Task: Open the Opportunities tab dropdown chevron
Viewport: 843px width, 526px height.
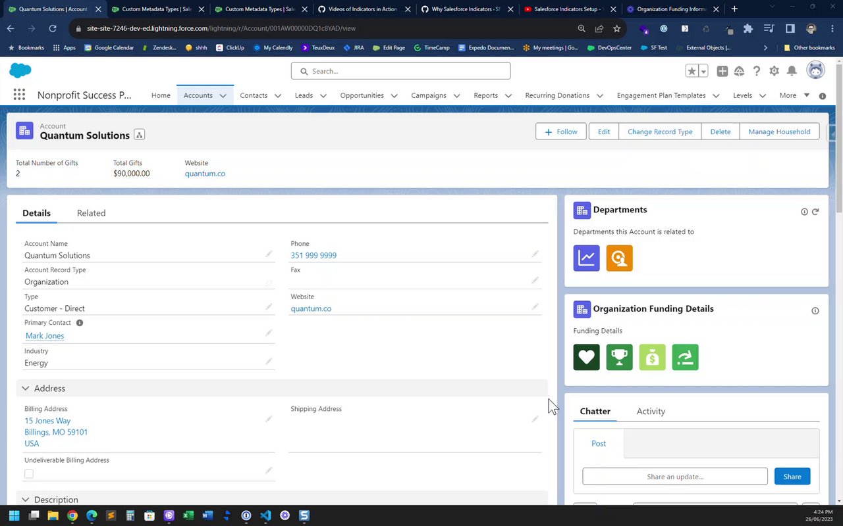Action: (x=394, y=95)
